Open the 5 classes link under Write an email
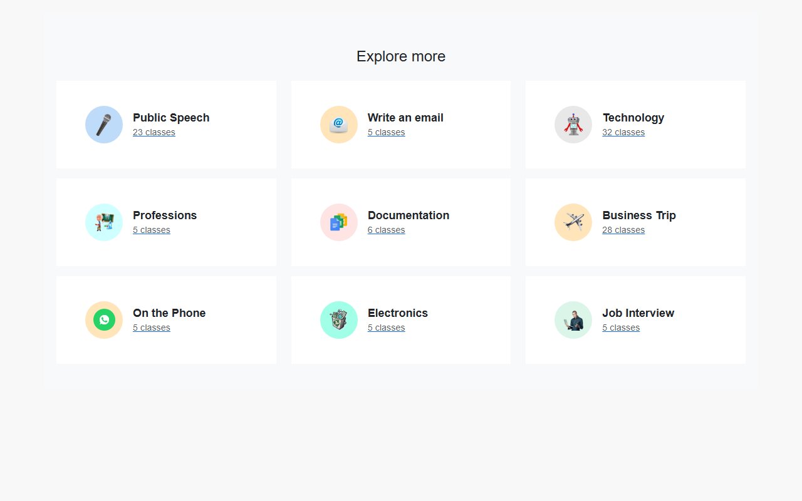Screen dimensions: 802x501 coord(386,132)
